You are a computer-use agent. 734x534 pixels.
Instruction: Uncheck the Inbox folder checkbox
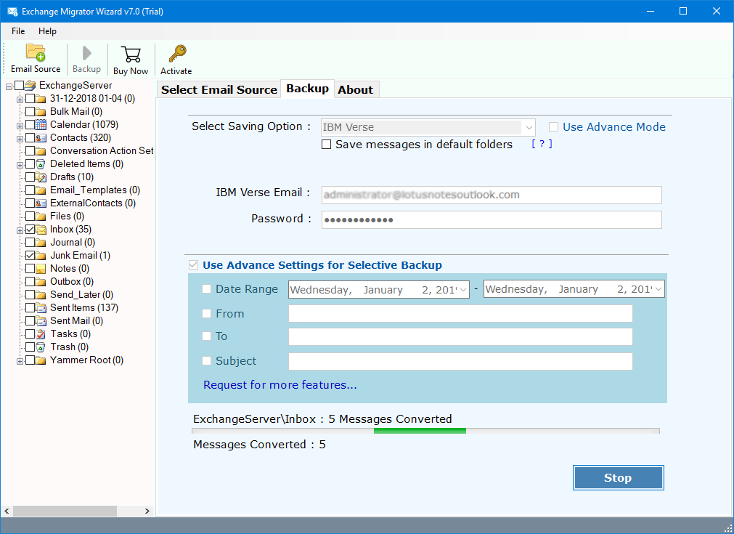30,230
